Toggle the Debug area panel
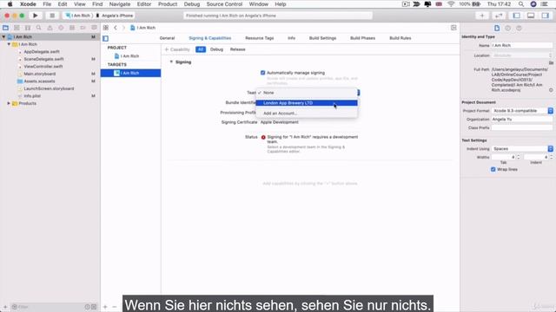The image size is (556, 312). point(531,16)
